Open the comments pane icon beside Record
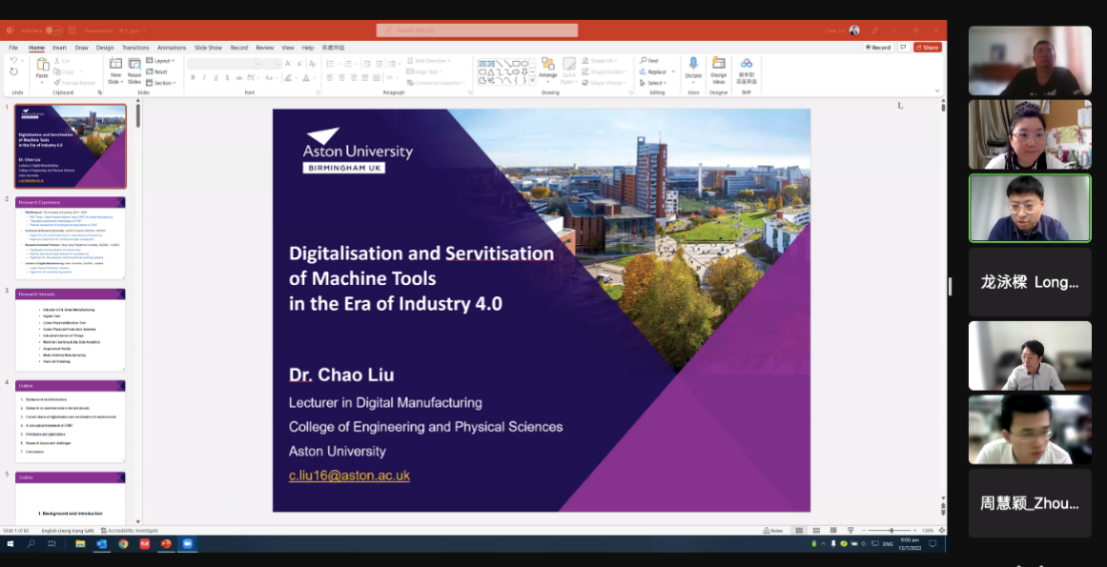Viewport: 1107px width, 567px height. coord(903,47)
